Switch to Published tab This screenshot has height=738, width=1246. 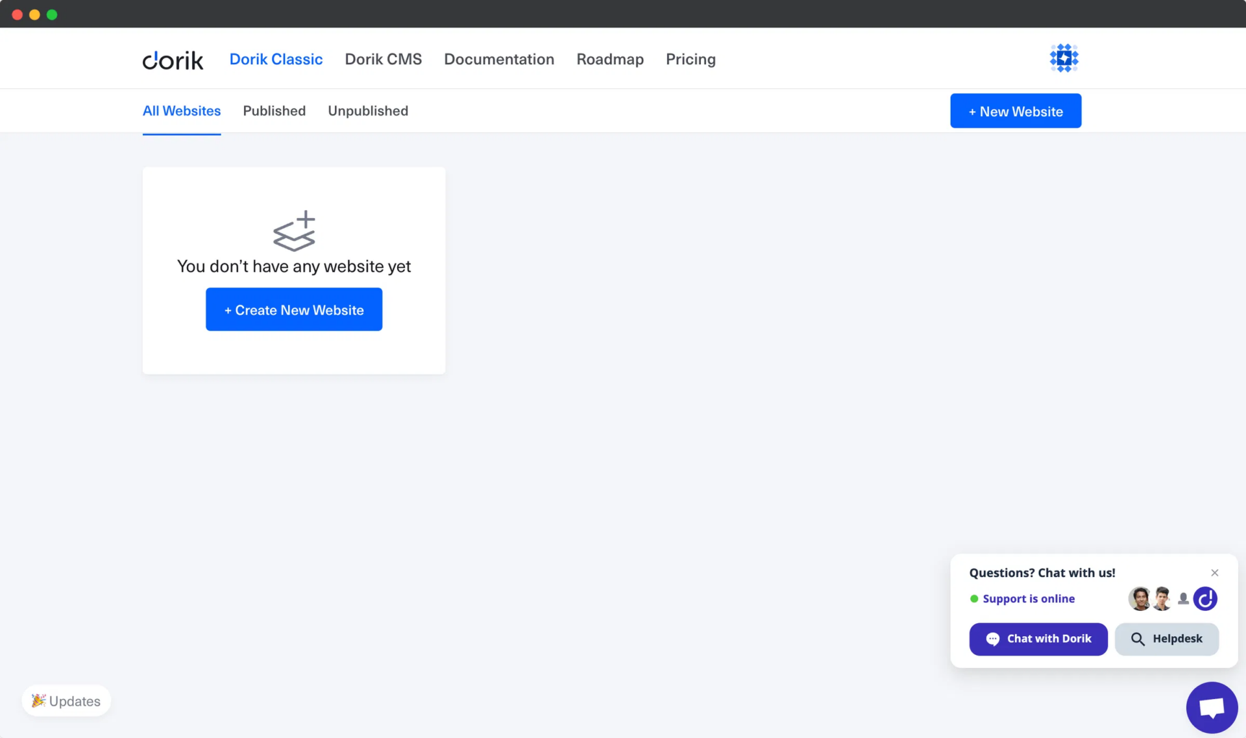274,111
